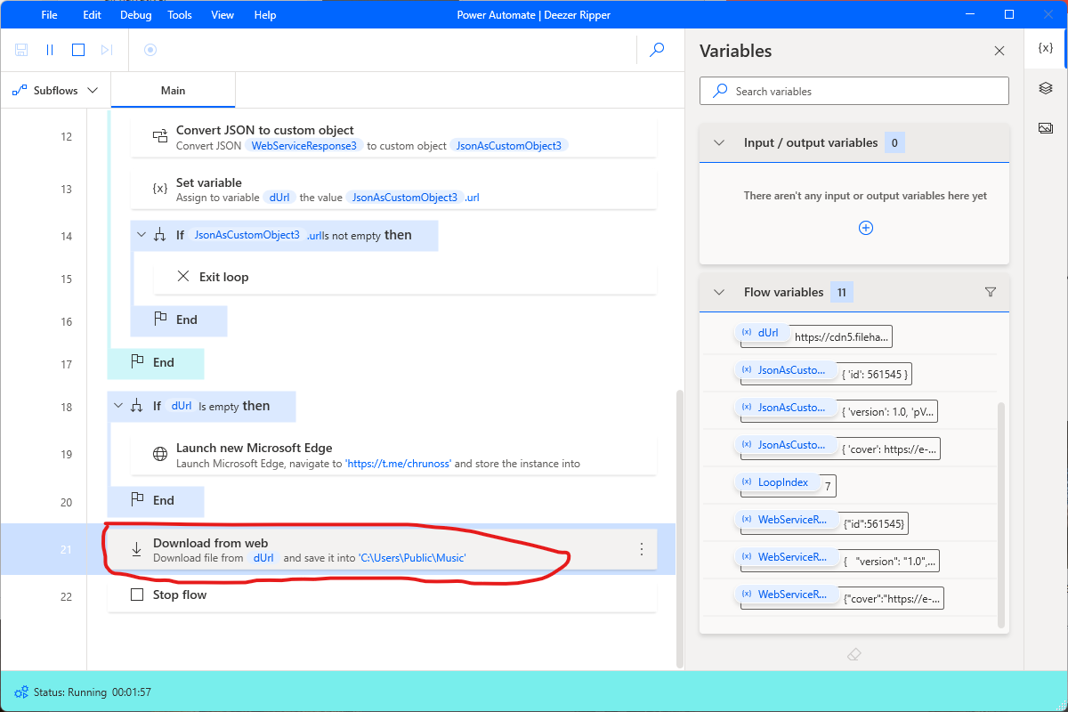Save the flow using the save icon

[20, 49]
